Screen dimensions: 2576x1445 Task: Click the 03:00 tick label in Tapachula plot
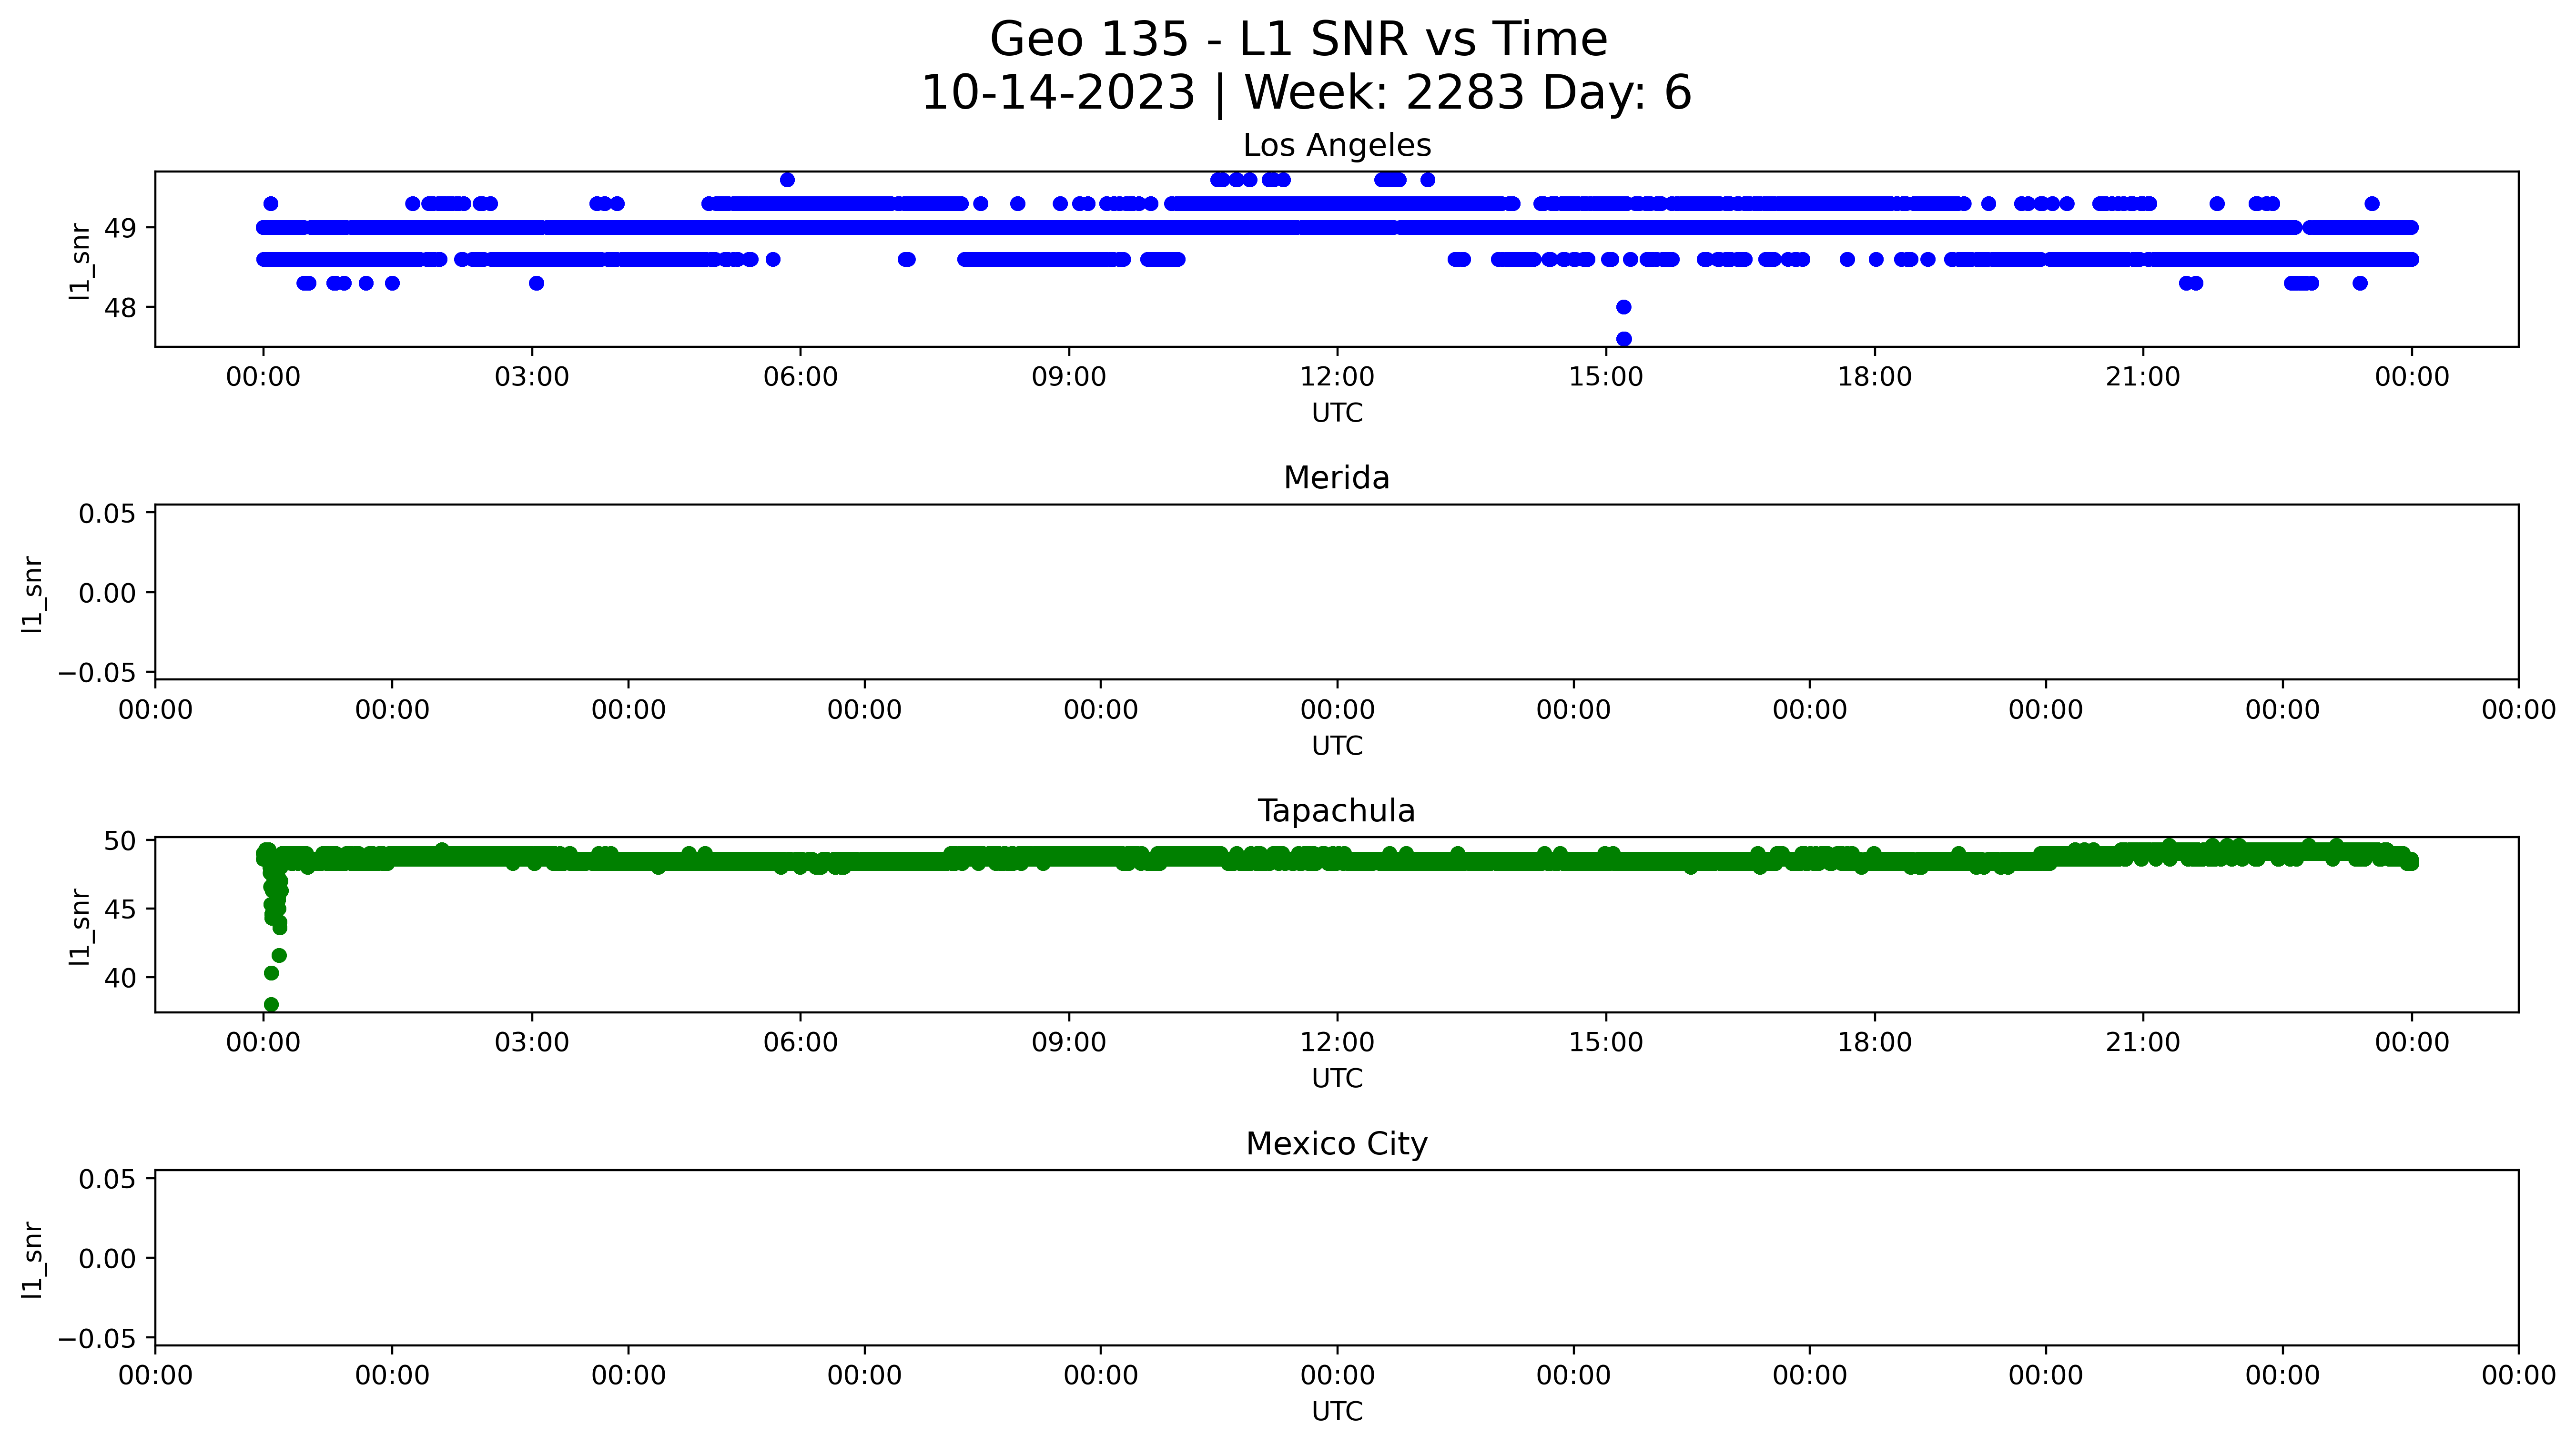[x=532, y=1043]
